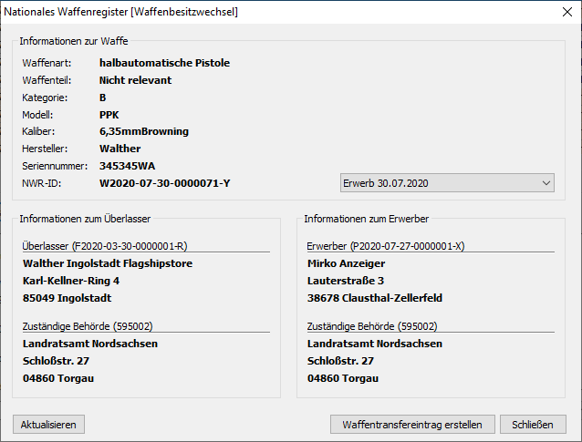Click the window title bar text
Image resolution: width=582 pixels, height=442 pixels.
point(122,13)
